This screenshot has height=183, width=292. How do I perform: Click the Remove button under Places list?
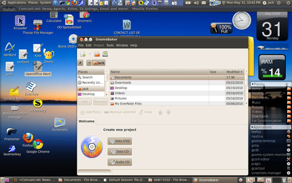[x=101, y=102]
